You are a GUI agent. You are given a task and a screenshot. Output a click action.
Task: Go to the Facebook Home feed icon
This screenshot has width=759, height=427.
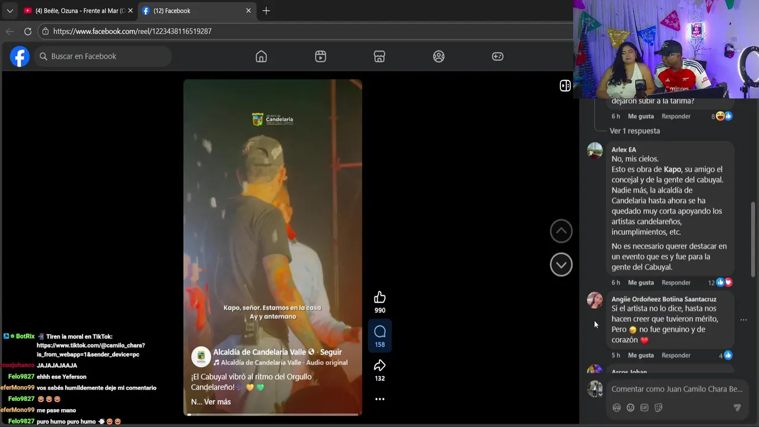pos(261,56)
